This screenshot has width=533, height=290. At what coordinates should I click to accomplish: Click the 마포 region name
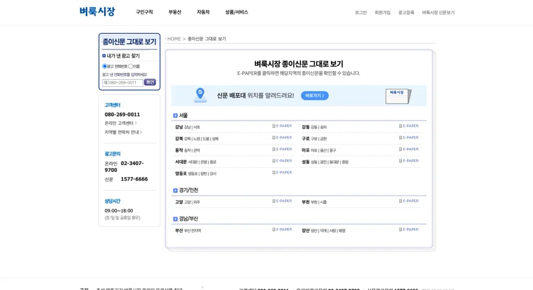coord(306,150)
